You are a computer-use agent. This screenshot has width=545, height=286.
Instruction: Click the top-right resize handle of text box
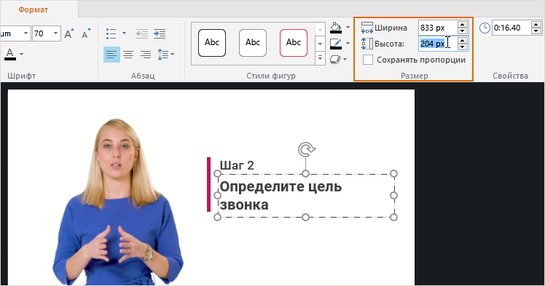tap(393, 173)
